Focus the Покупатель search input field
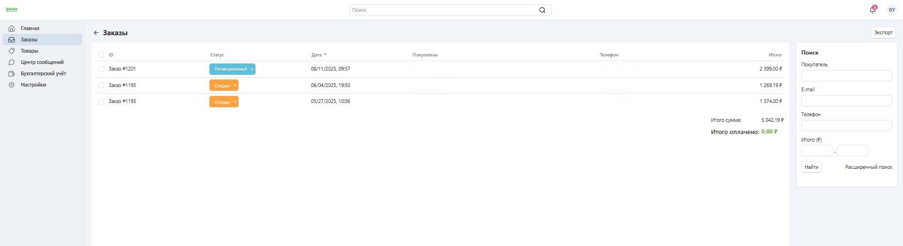This screenshot has width=903, height=246. [846, 76]
